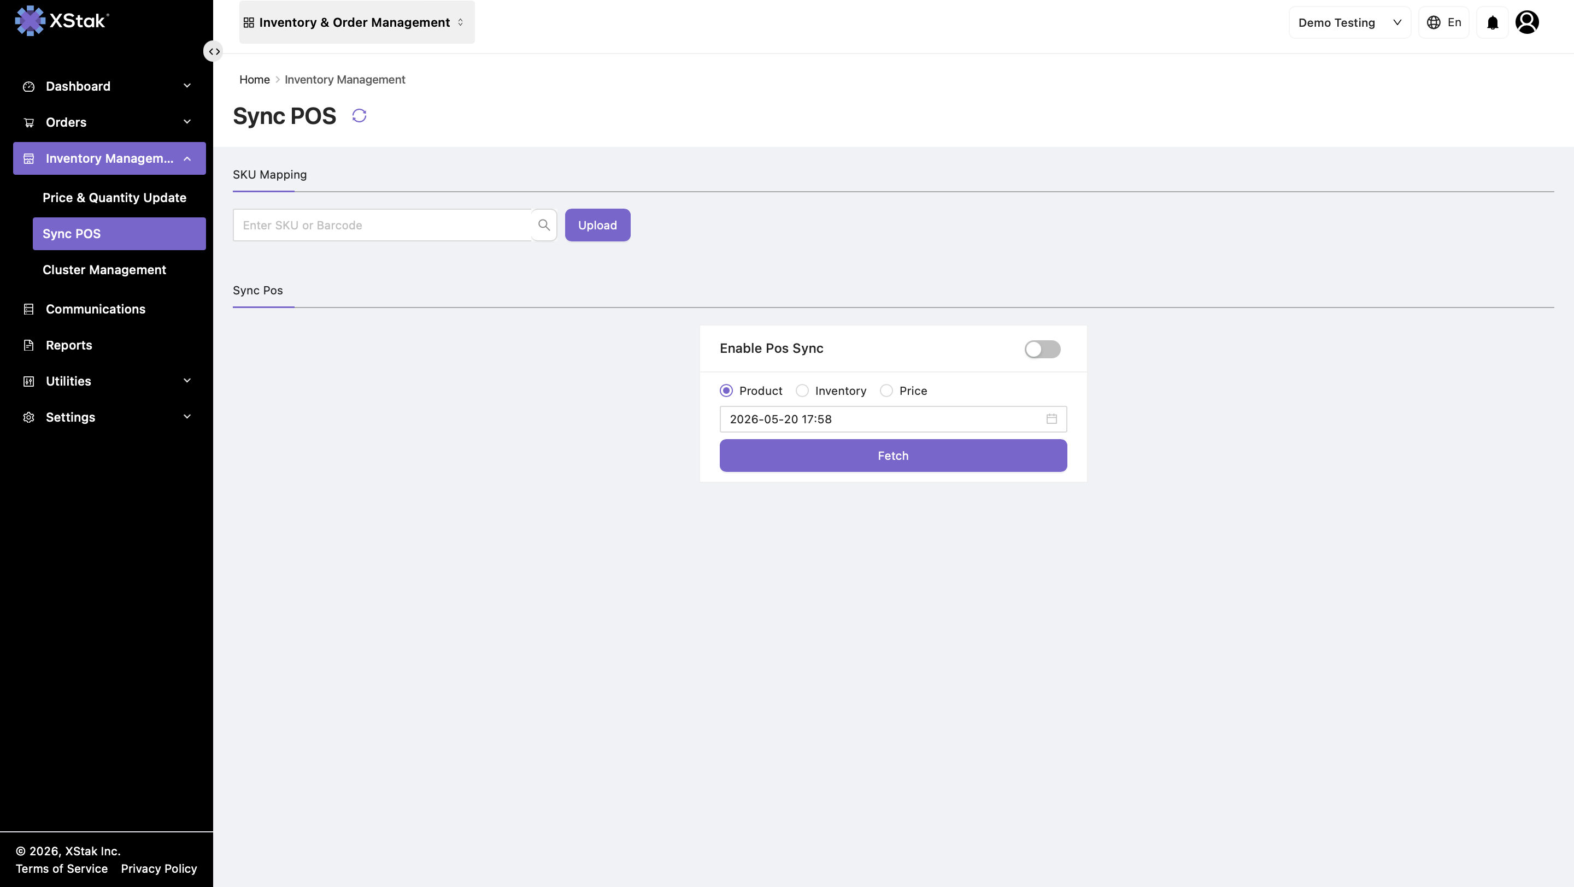This screenshot has height=887, width=1574.
Task: Collapse the sidebar with arrow toggle
Action: coord(213,51)
